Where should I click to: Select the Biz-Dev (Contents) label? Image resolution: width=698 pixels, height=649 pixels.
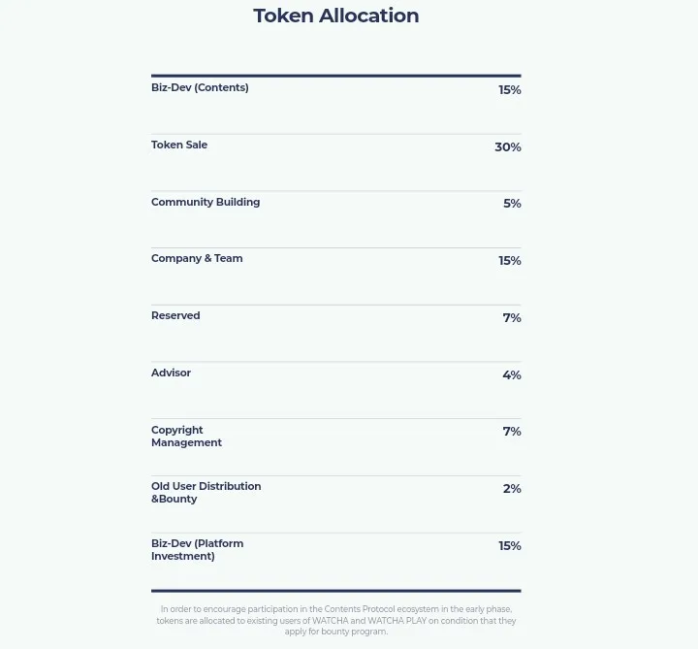(200, 87)
